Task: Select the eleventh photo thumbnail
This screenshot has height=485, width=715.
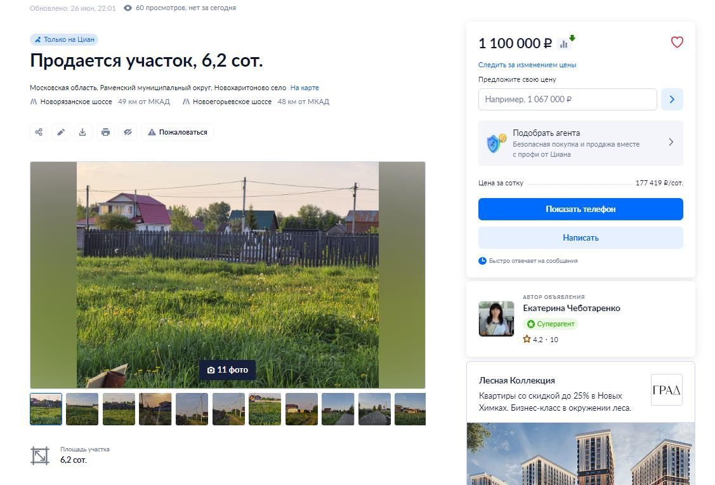Action: (410, 409)
